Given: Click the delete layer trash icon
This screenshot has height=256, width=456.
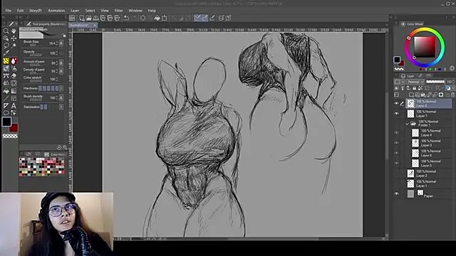Looking at the screenshot, I should (452, 95).
